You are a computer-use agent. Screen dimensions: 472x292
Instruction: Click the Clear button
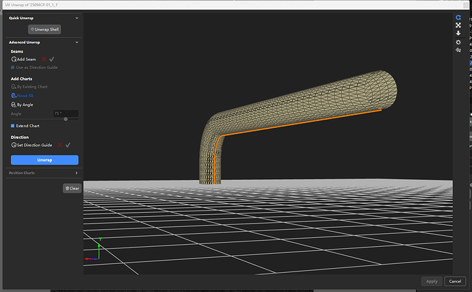tap(73, 189)
